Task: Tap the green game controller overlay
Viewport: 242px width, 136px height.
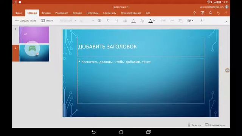Action: (32, 48)
